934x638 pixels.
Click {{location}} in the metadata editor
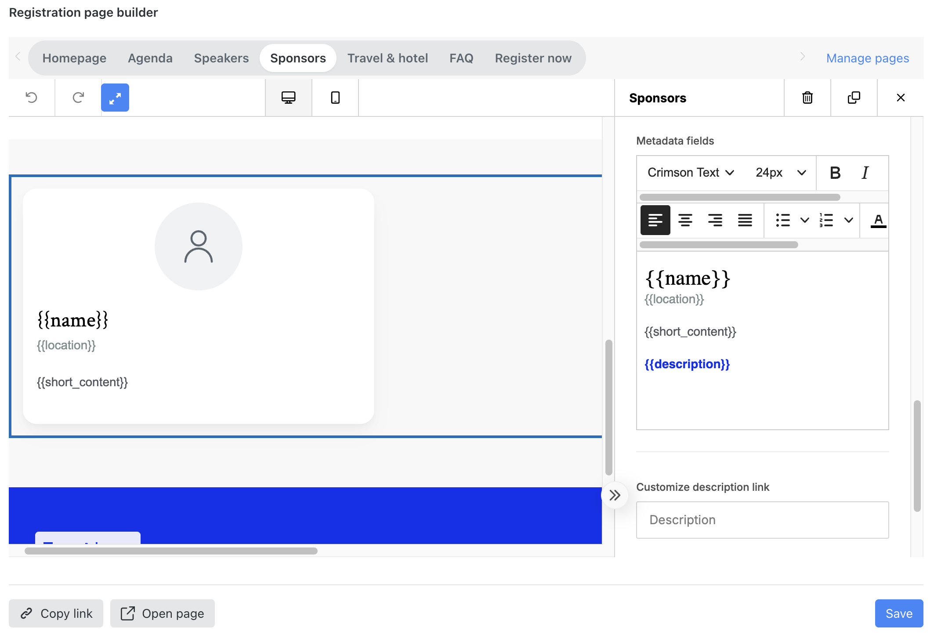point(674,299)
